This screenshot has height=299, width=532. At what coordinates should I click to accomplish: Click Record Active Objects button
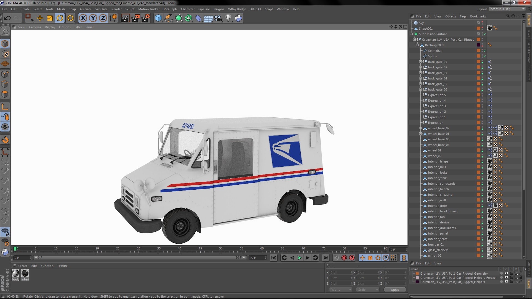336,258
